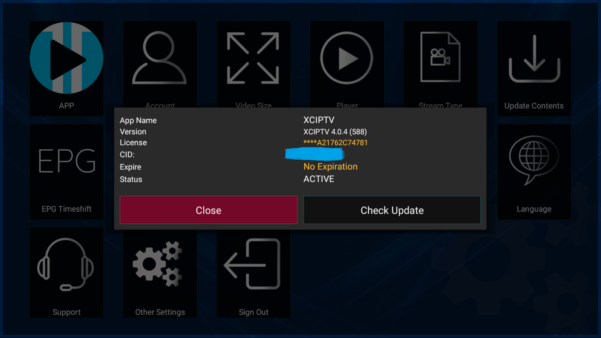The height and width of the screenshot is (338, 601).
Task: Click the 'CID:' label
Action: click(x=127, y=155)
